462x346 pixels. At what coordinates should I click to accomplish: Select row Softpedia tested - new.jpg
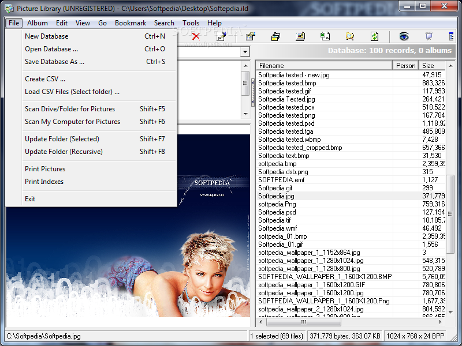(x=351, y=75)
